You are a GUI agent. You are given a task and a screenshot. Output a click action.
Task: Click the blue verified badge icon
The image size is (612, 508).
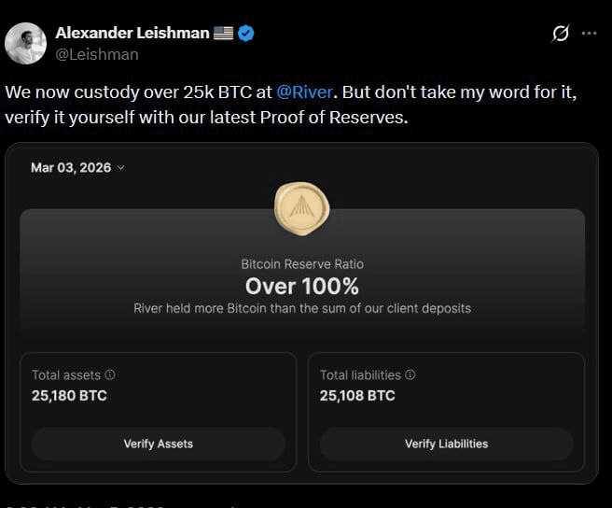tap(246, 34)
